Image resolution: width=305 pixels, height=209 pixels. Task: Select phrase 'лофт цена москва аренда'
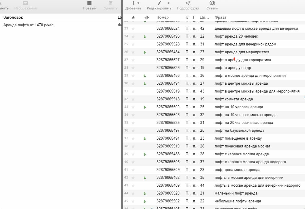[237, 170]
